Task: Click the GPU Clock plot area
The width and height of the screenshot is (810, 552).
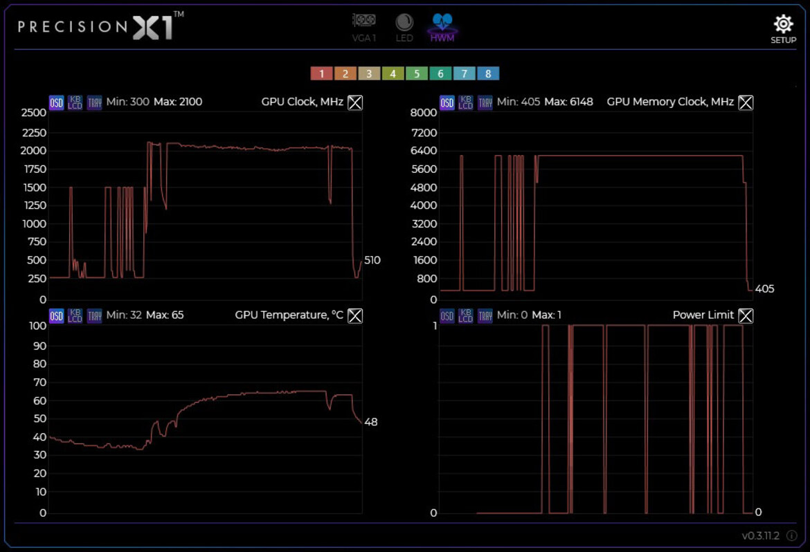Action: (x=206, y=205)
